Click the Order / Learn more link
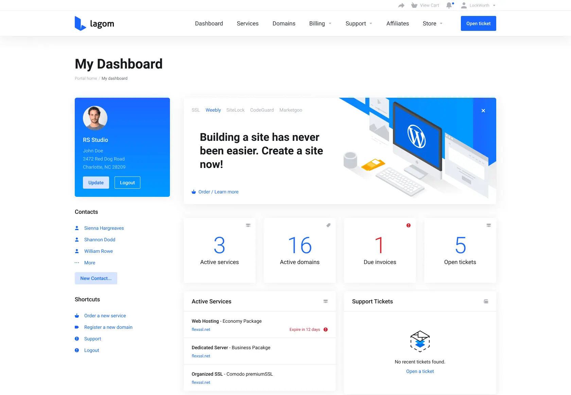Screen dimensions: 571x395 tap(219, 192)
